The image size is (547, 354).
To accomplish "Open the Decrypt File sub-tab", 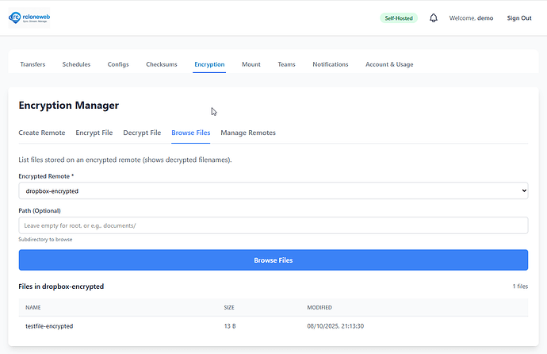I will [x=142, y=133].
